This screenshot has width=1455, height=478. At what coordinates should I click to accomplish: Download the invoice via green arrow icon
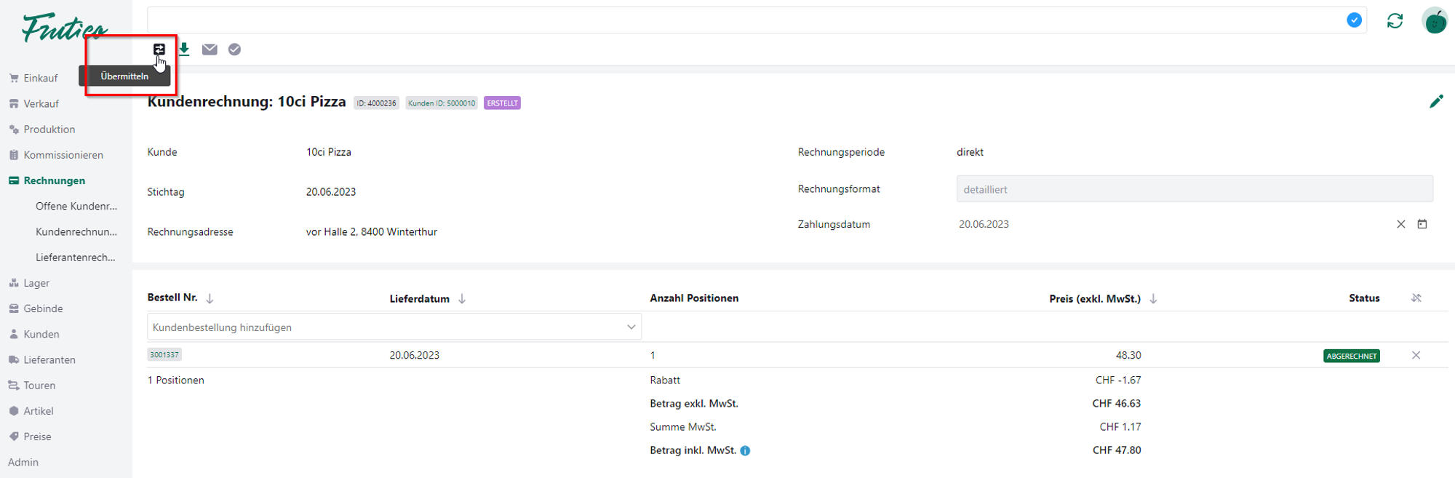click(184, 49)
